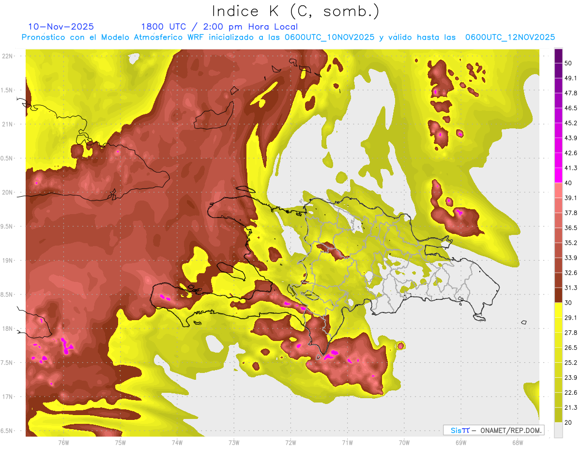Click the color scale value "20"
This screenshot has width=581, height=449.
[x=568, y=422]
